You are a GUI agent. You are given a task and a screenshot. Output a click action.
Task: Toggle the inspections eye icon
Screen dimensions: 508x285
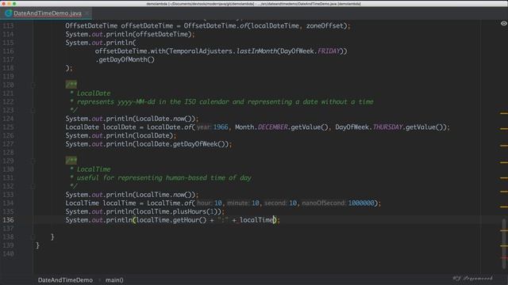503,23
